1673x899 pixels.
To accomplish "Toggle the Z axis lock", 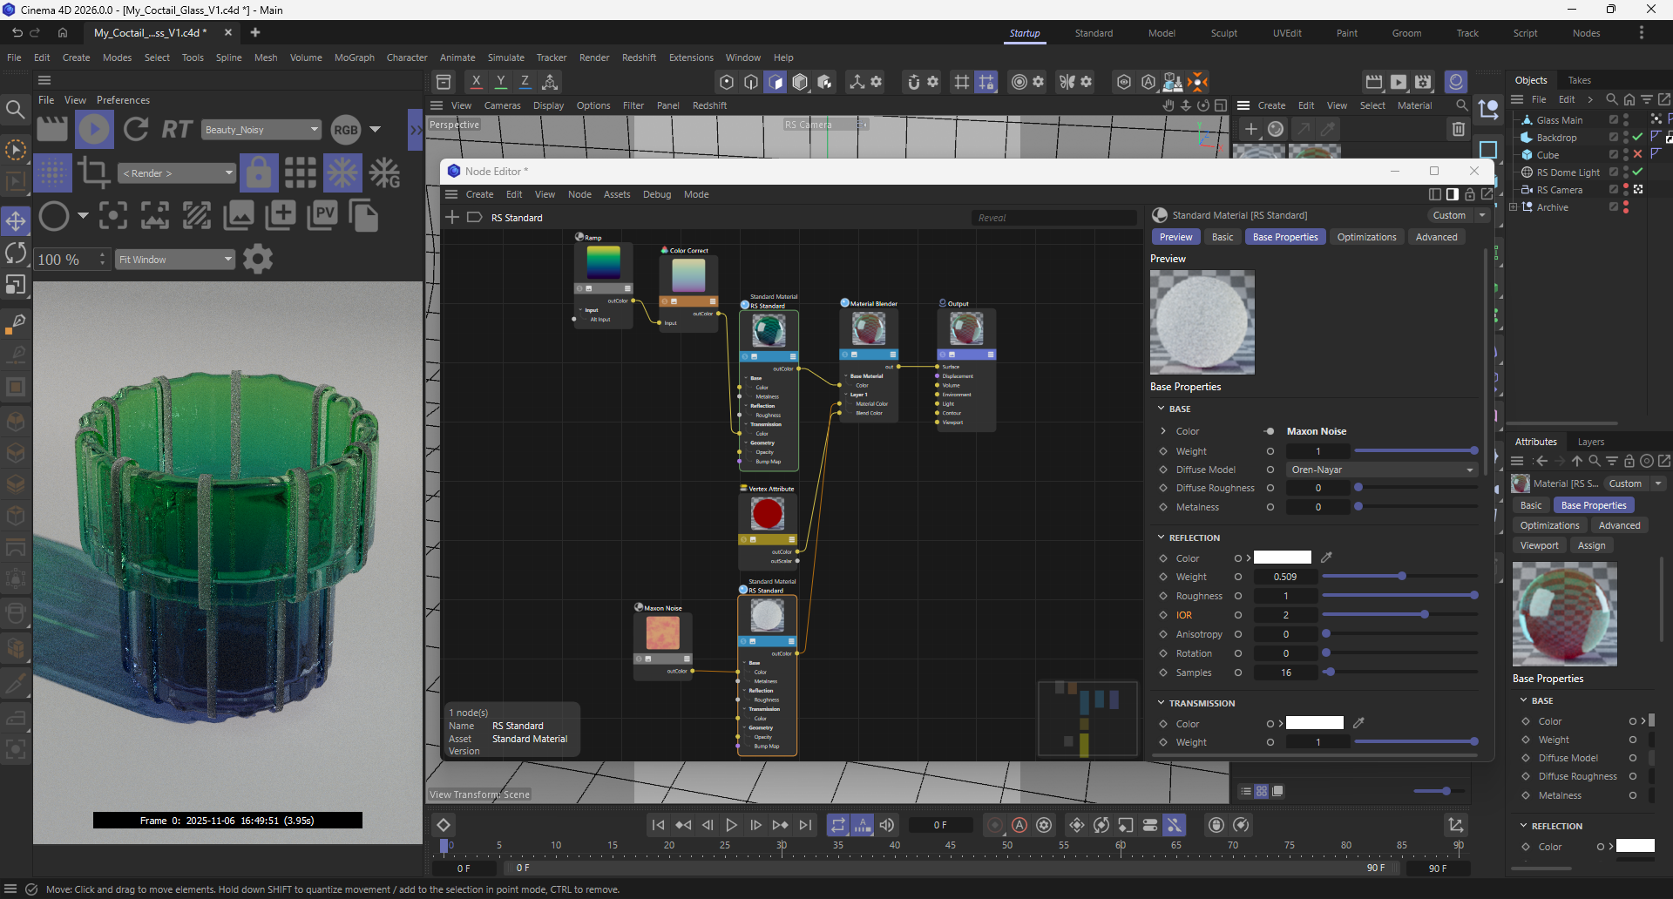I will [525, 82].
